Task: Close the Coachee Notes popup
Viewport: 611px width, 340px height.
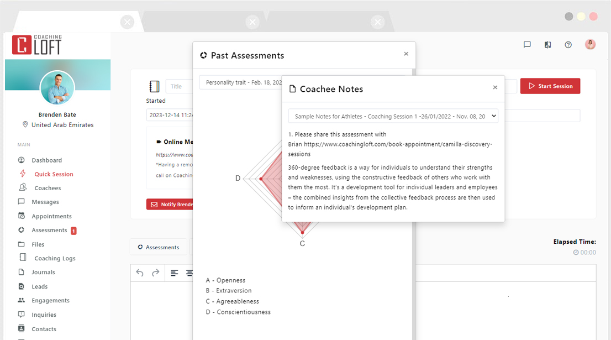Action: point(495,87)
